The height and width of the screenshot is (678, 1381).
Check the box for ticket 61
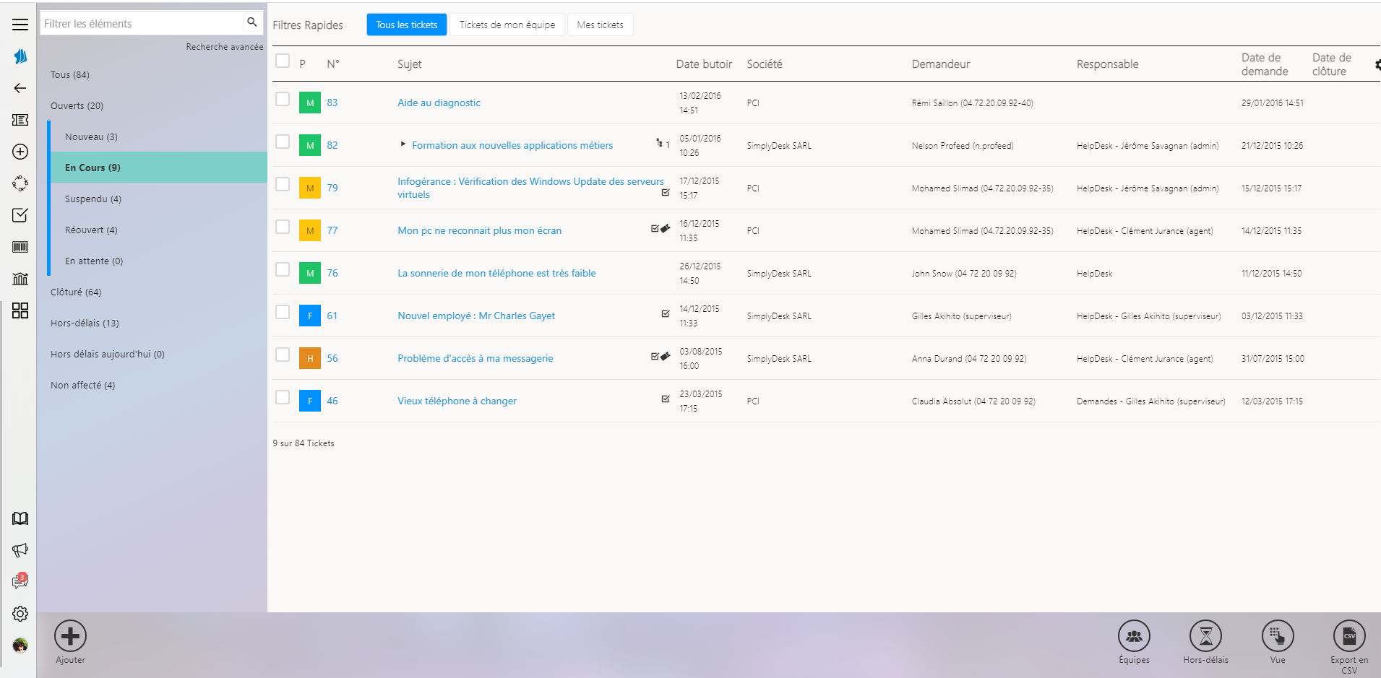(x=283, y=312)
